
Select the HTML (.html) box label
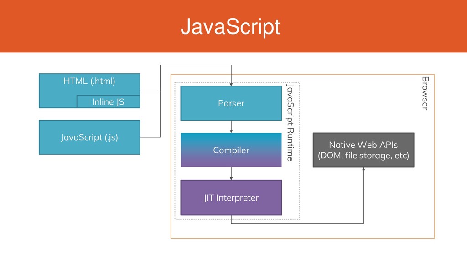tap(89, 81)
